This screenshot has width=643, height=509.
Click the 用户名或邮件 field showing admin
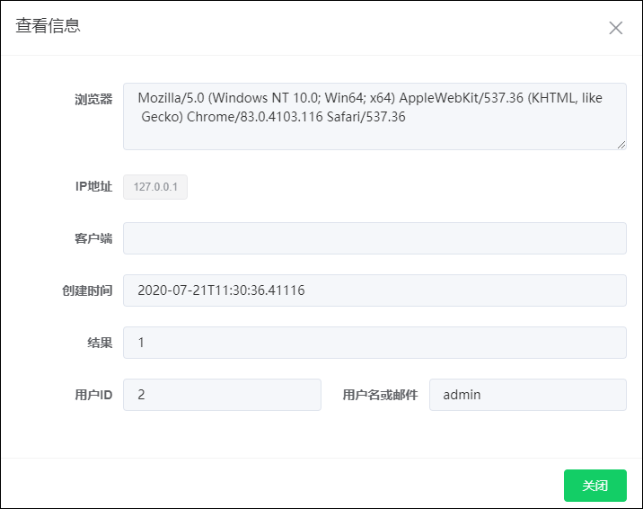(528, 395)
